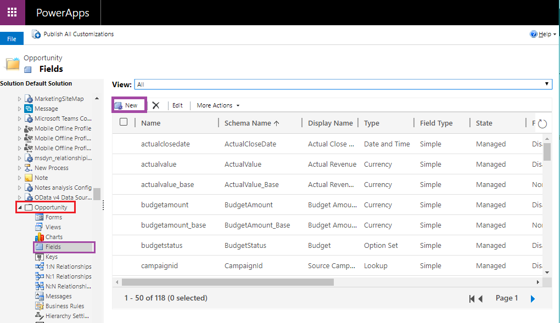Click the grid's scroll right arrow

[x=538, y=282]
